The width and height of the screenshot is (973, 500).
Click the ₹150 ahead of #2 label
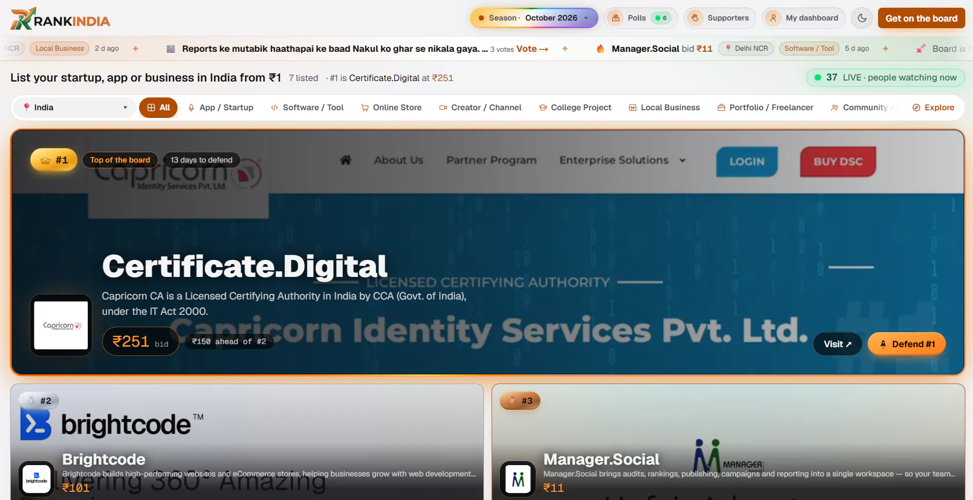point(229,342)
